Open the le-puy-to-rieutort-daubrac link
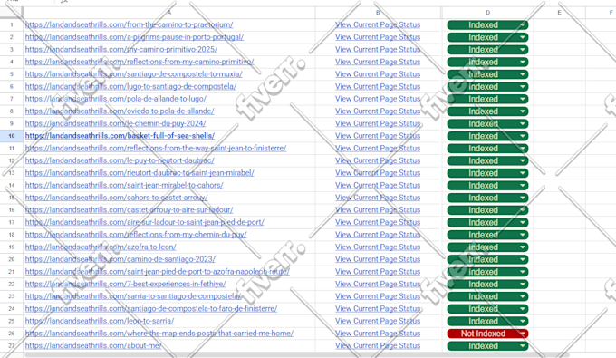 120,160
